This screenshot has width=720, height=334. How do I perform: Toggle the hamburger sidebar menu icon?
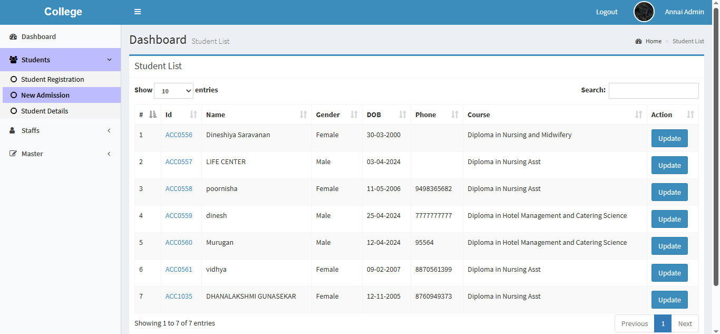tap(138, 12)
